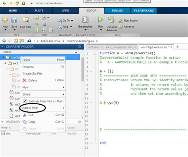The width and height of the screenshot is (188, 157).
Task: Click the Advance icon
Action: (121, 27)
